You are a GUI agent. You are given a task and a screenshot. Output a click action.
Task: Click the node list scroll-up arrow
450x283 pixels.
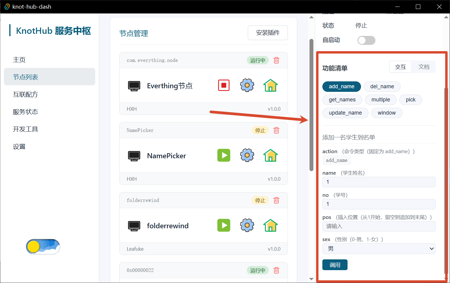(x=311, y=17)
